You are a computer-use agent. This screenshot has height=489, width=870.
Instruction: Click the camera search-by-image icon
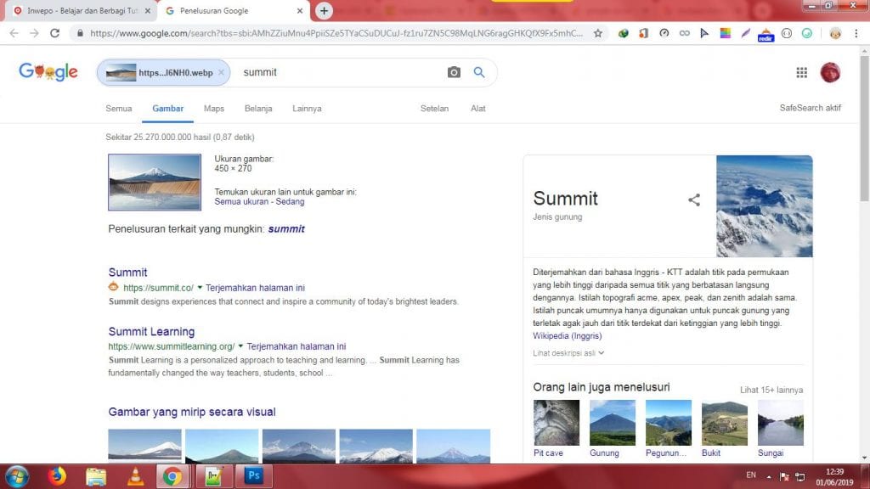pyautogui.click(x=454, y=72)
